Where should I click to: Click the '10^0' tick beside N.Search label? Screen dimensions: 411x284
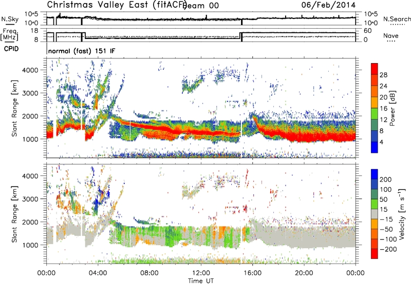(370, 23)
